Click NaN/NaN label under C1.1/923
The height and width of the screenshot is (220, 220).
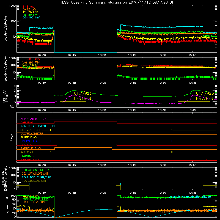204,99
